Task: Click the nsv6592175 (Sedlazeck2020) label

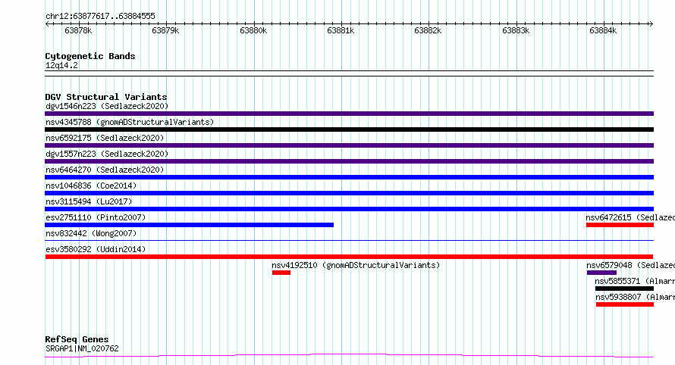Action: click(x=105, y=138)
